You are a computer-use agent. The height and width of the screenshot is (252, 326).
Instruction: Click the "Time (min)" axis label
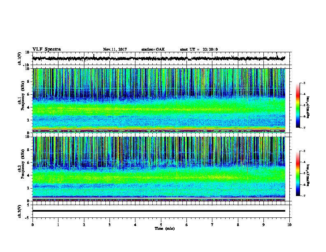pyautogui.click(x=165, y=229)
